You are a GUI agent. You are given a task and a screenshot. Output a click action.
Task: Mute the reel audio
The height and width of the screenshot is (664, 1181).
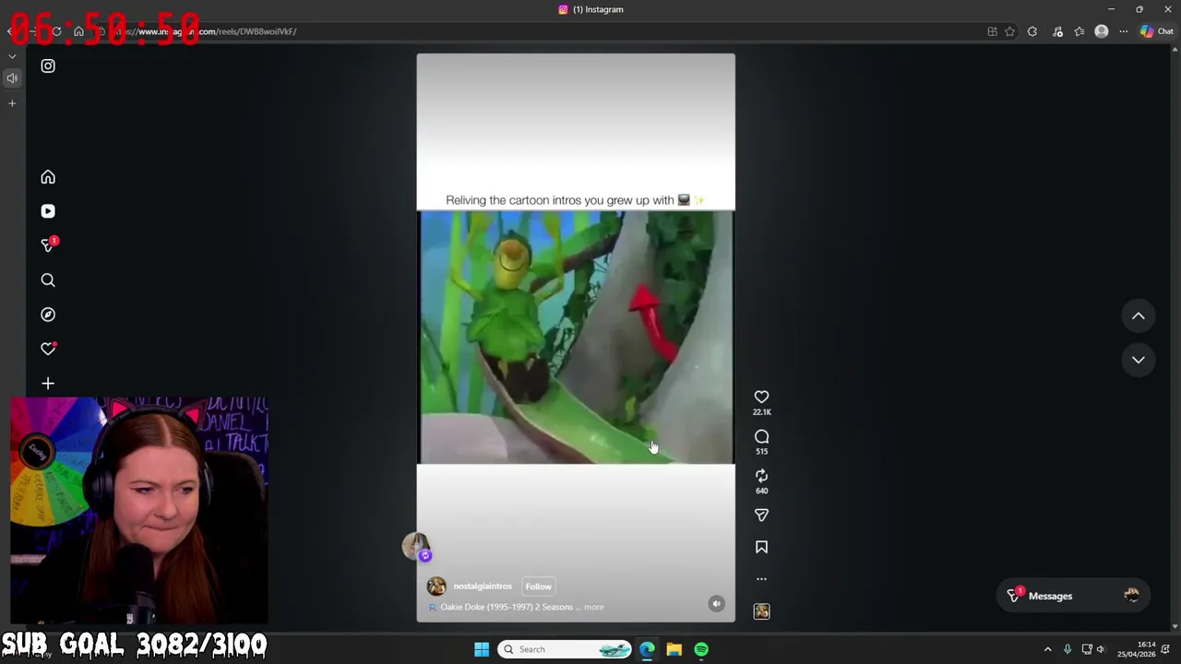tap(716, 604)
